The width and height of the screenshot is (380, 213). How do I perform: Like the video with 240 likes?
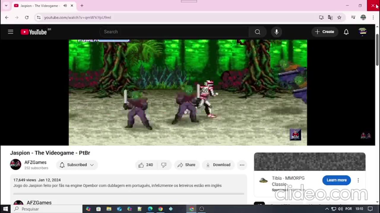[146, 165]
